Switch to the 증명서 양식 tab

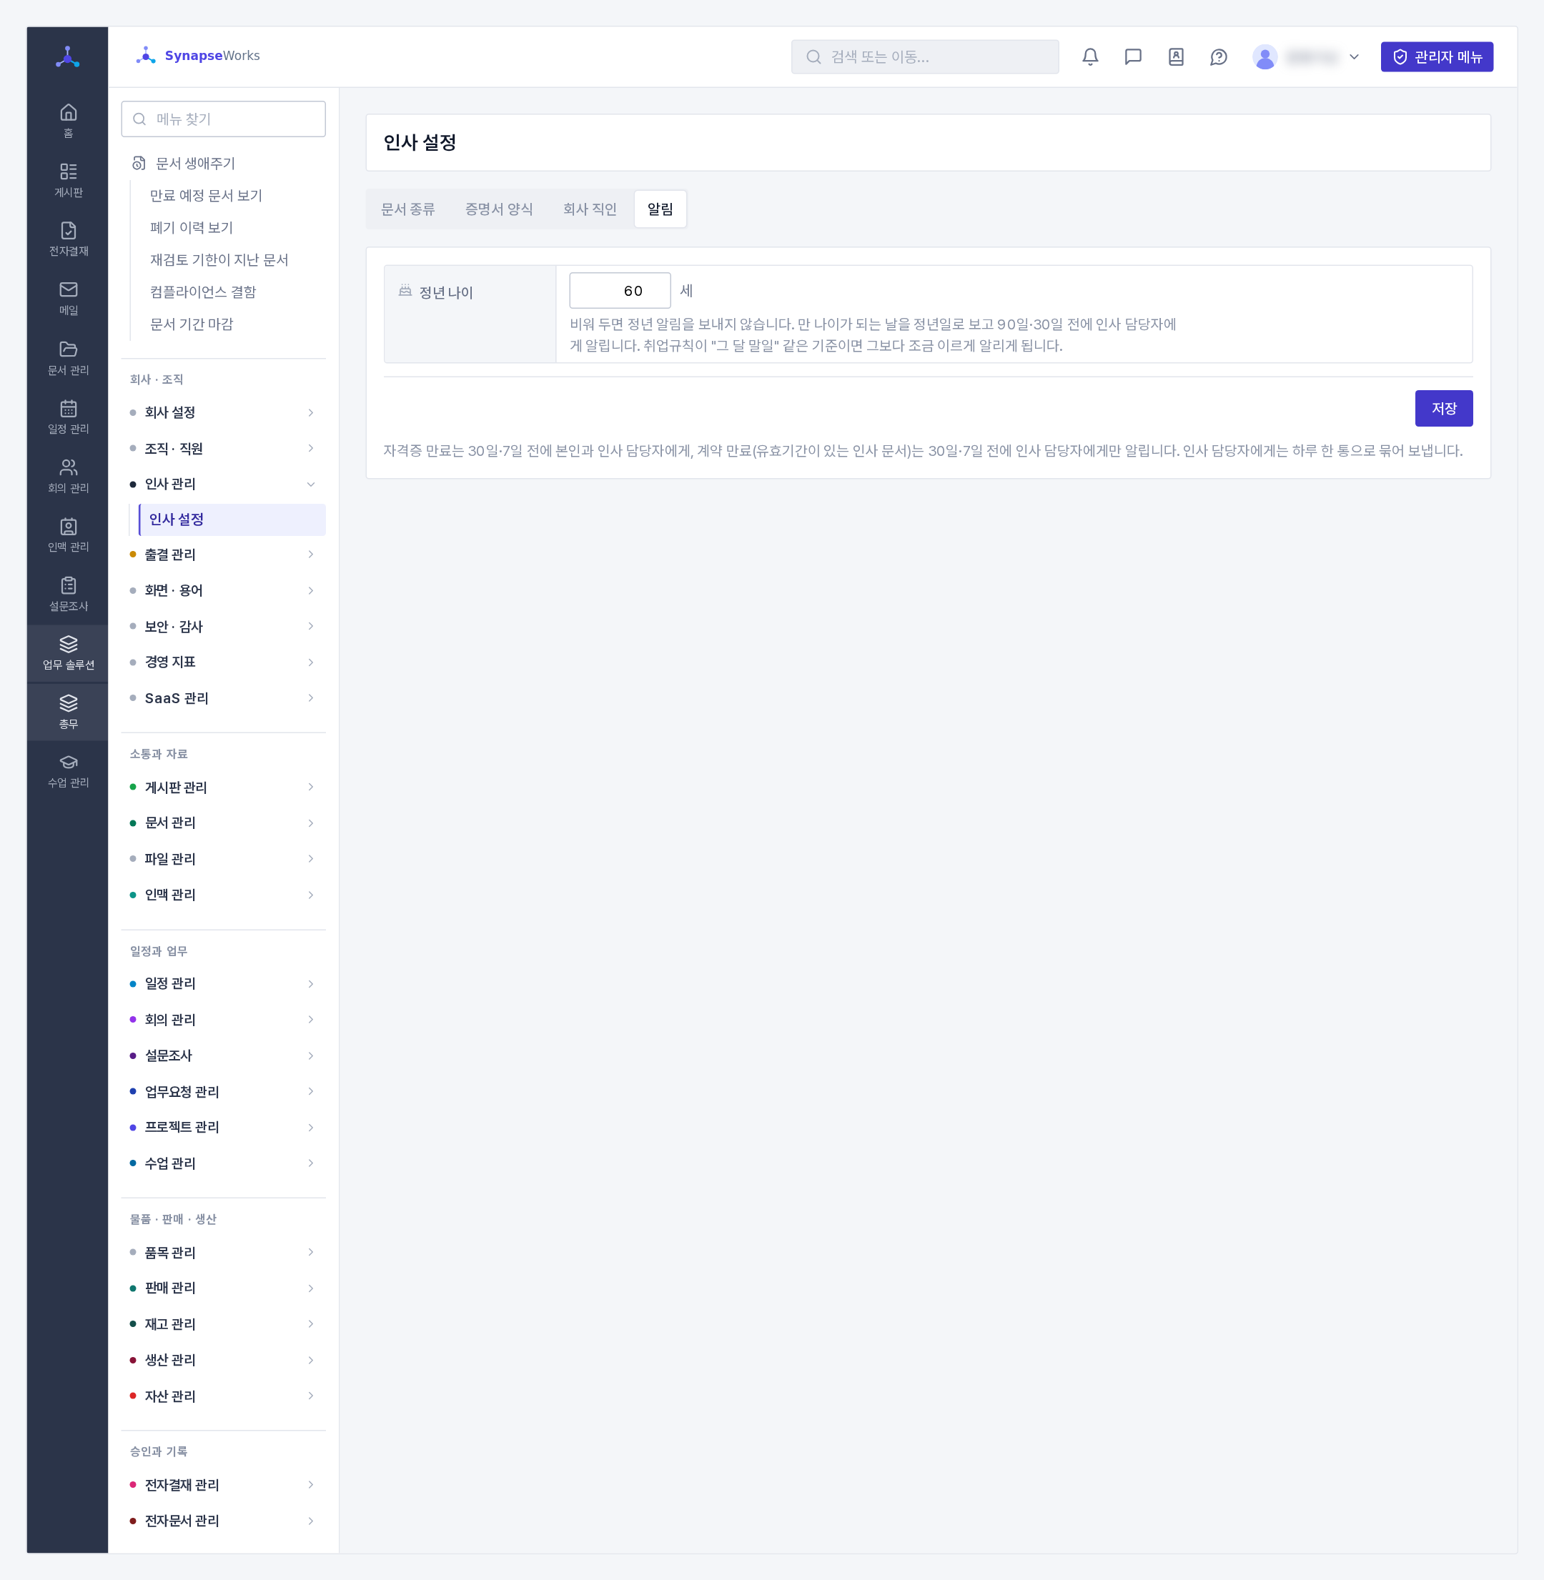pos(499,209)
